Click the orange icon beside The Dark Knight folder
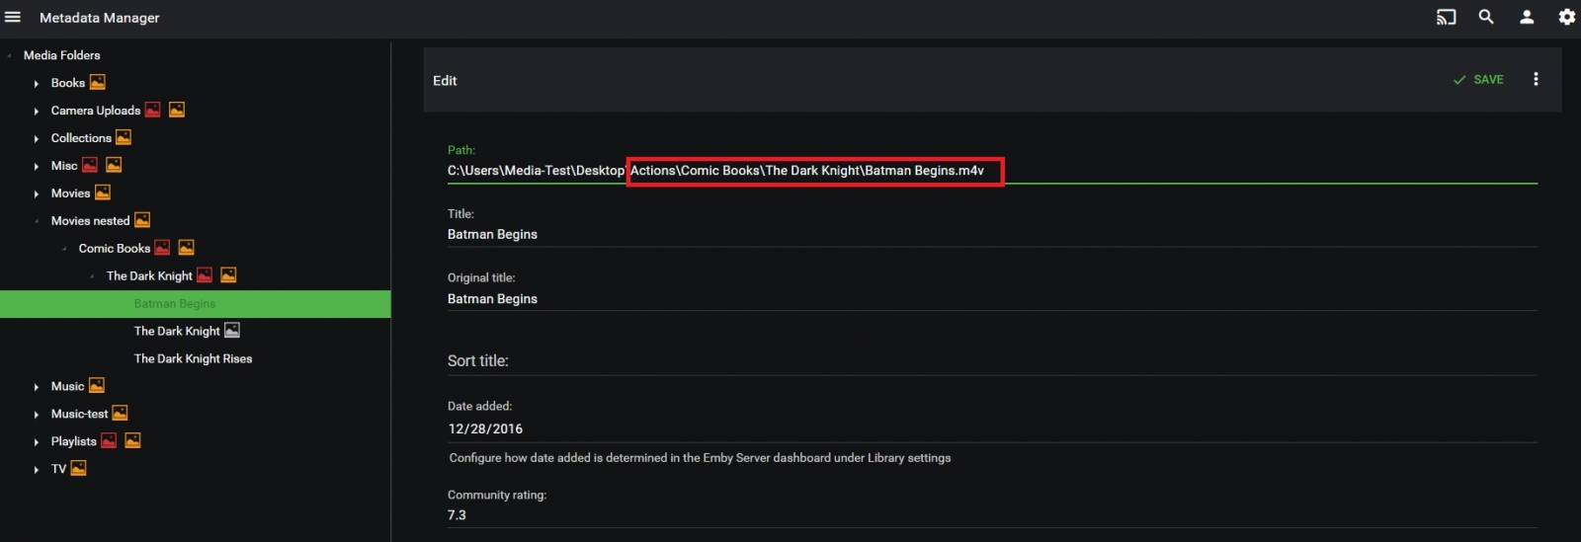Screen dimensions: 1581x542 coord(228,275)
